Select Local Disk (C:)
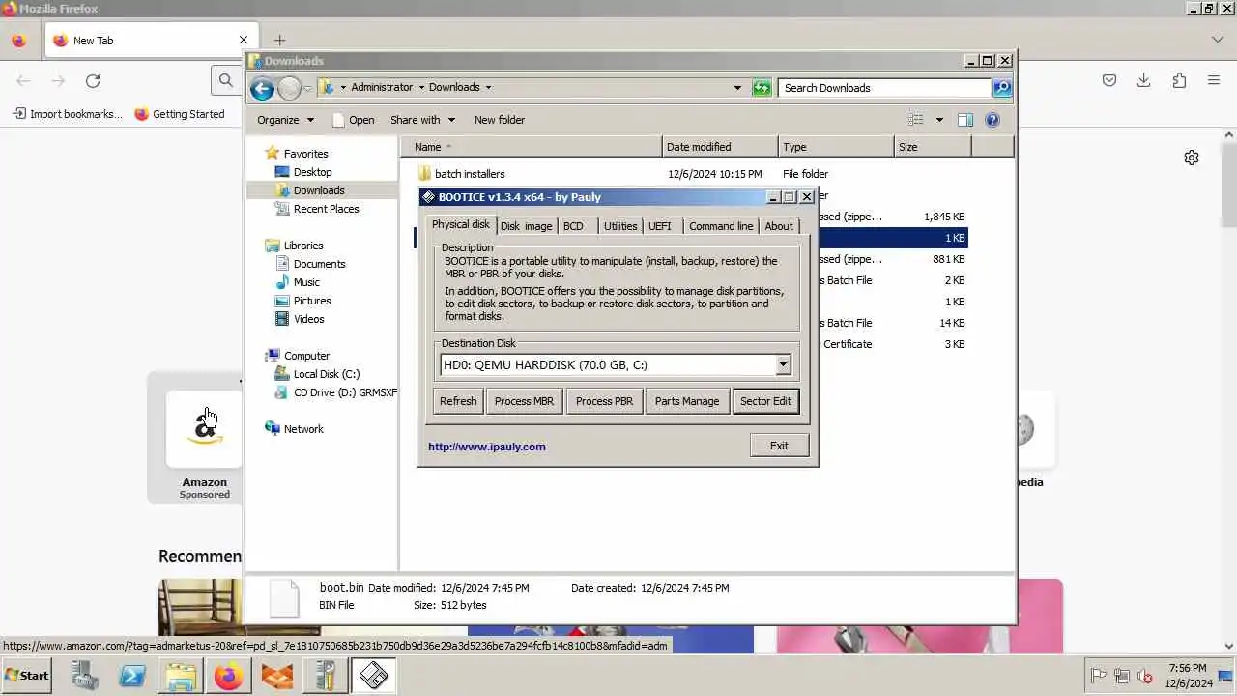1237x696 pixels. (326, 374)
